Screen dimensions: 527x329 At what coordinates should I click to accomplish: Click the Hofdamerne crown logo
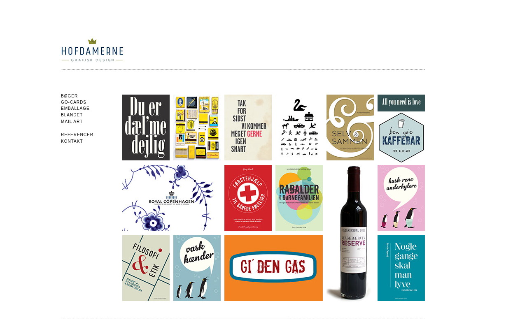click(92, 50)
